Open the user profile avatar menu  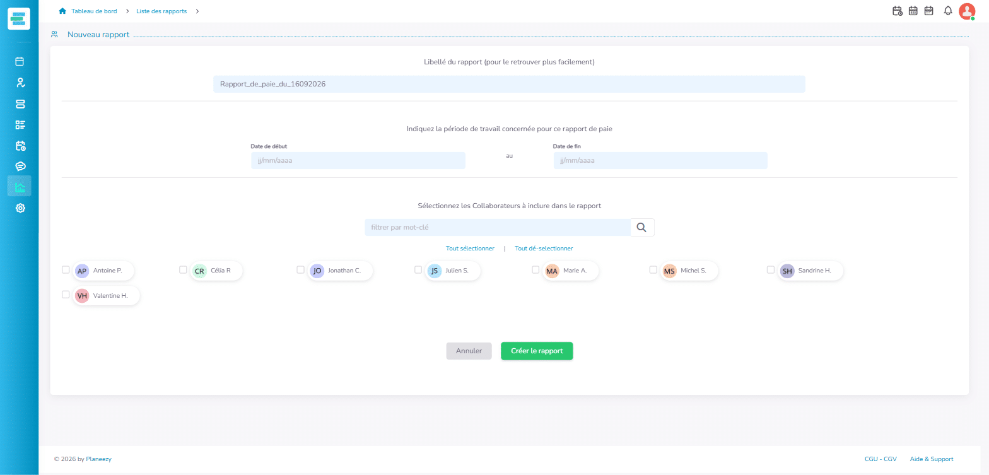(967, 11)
